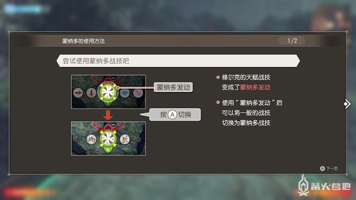The width and height of the screenshot is (356, 200).
Task: Click the blue heart healing art icon
Action: click(x=125, y=92)
